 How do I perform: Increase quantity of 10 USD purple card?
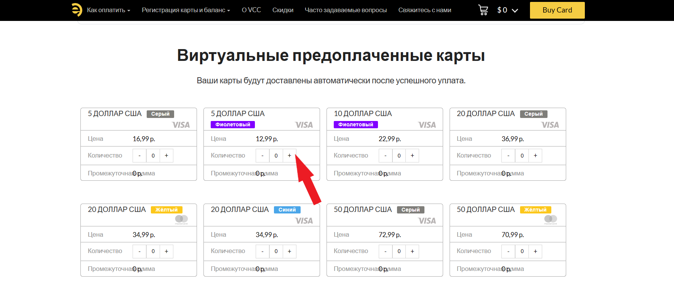tap(412, 156)
